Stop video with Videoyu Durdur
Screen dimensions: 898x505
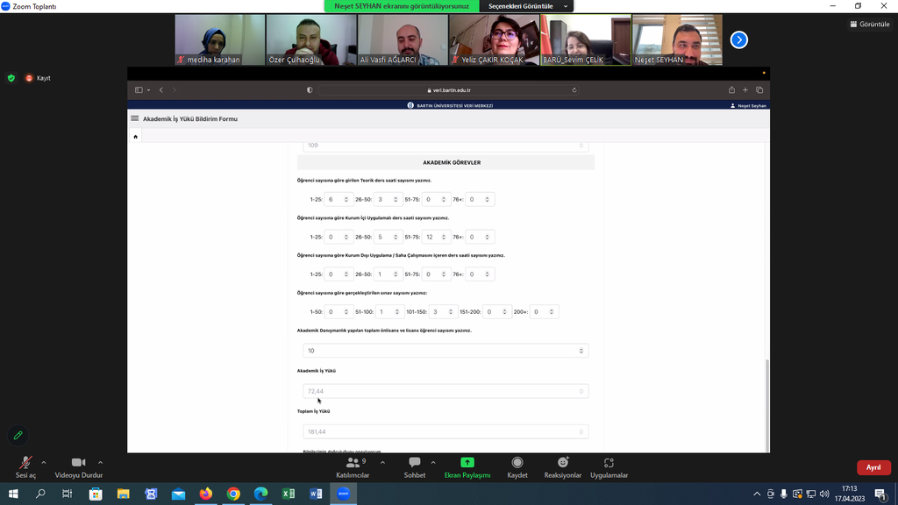click(79, 466)
